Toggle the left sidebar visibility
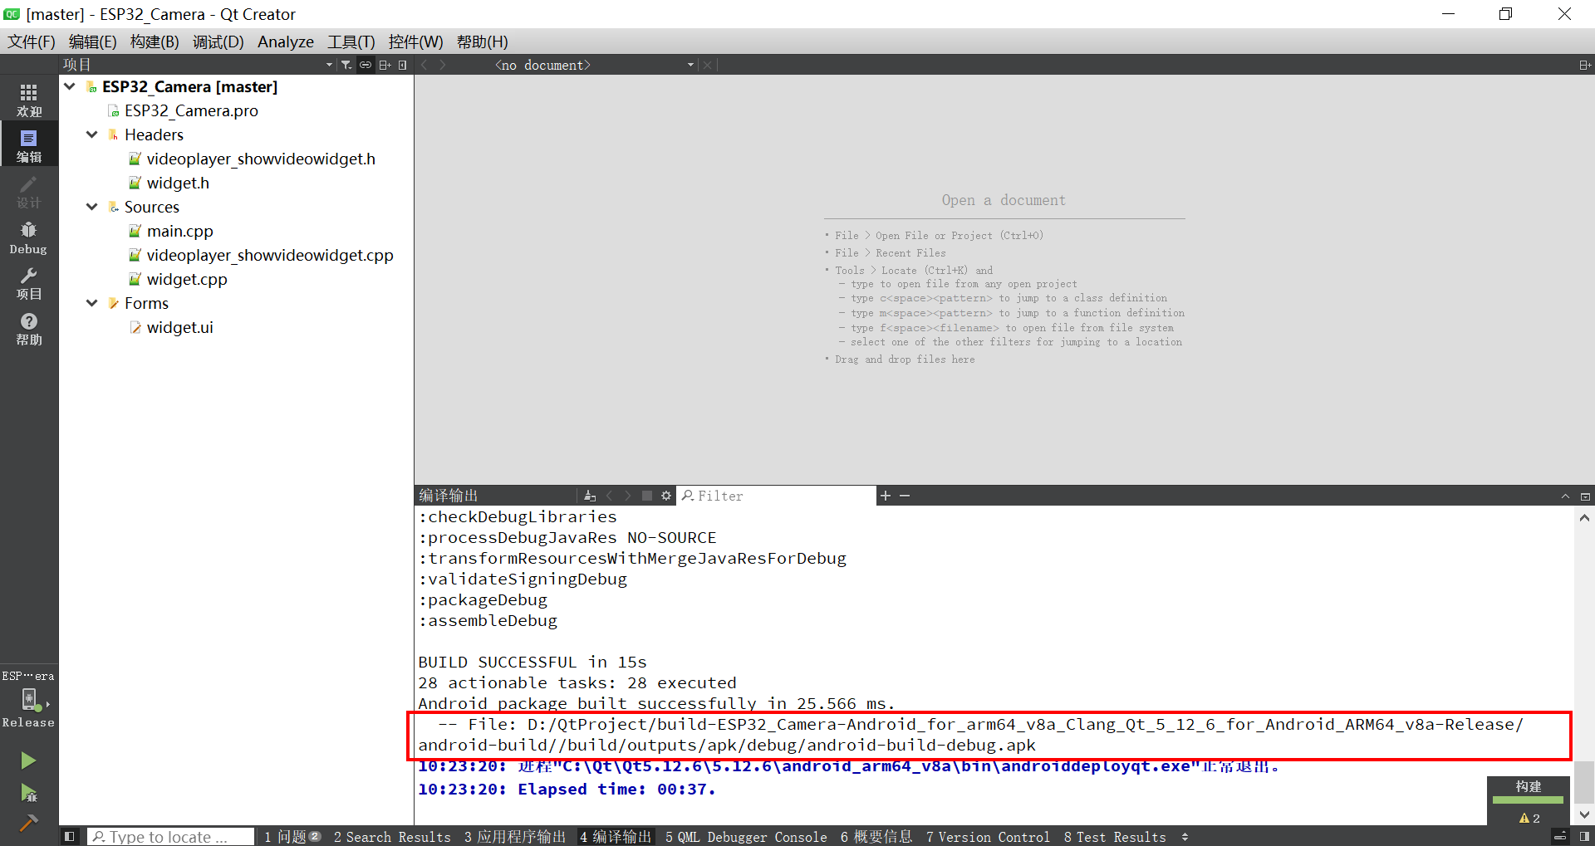 click(70, 837)
